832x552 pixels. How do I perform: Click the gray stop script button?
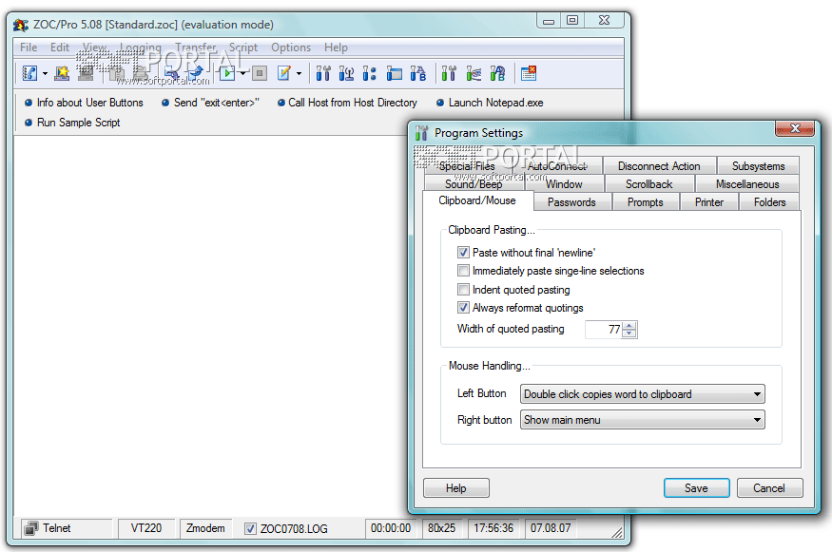coord(260,73)
